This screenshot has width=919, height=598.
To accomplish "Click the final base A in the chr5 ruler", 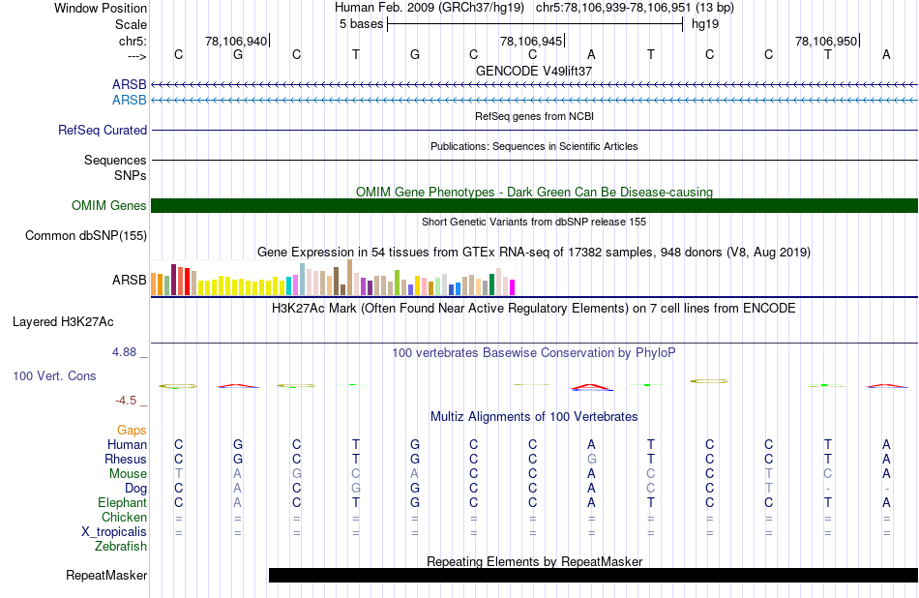I will pyautogui.click(x=886, y=54).
